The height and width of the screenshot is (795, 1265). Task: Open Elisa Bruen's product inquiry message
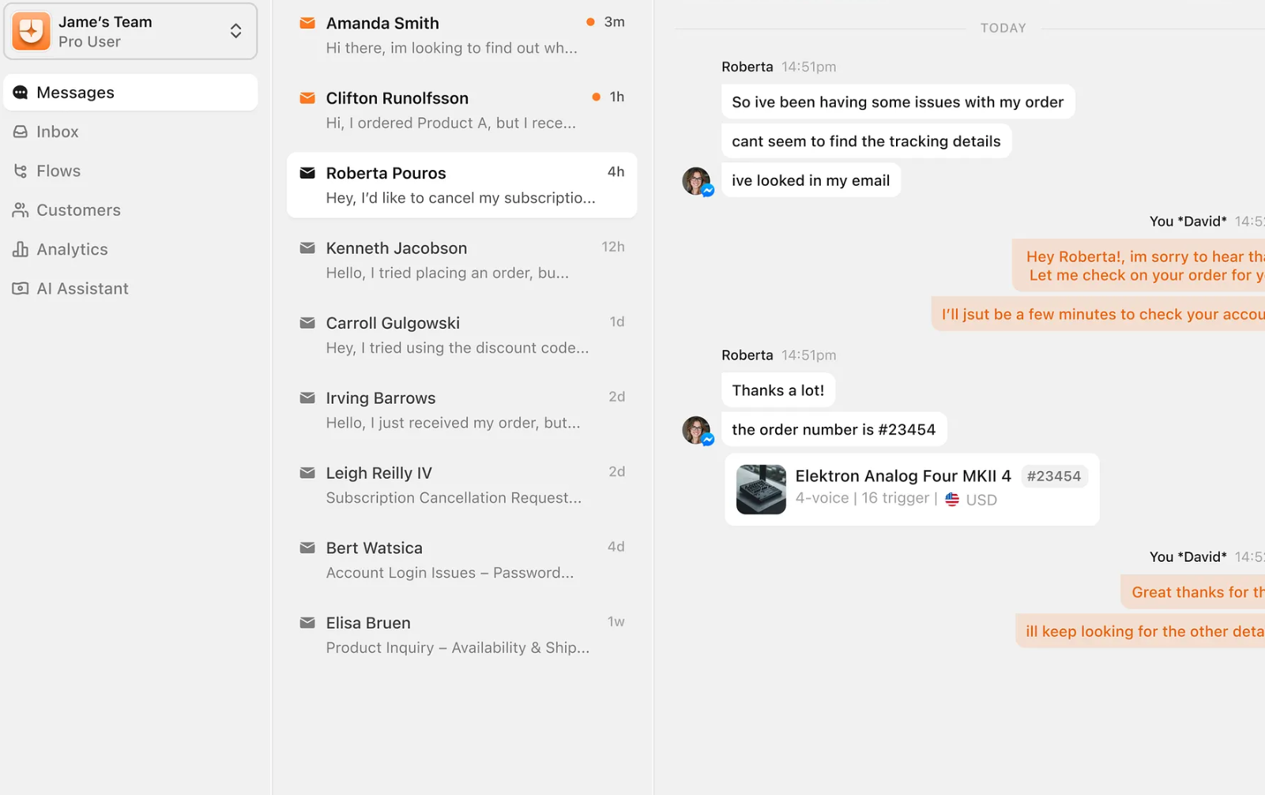coord(461,635)
